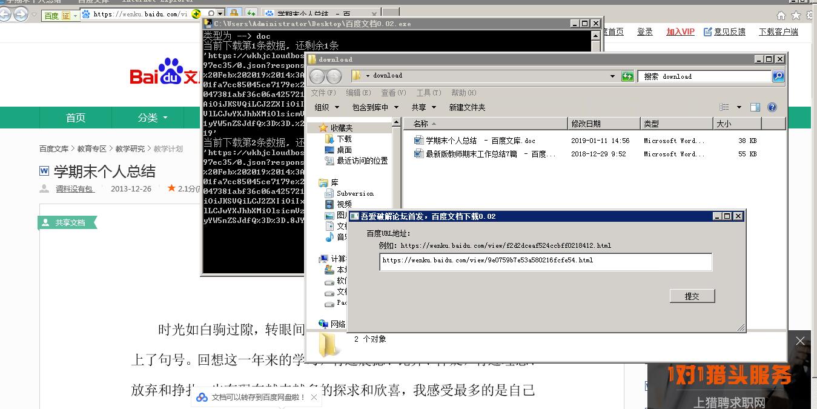The image size is (817, 409).
Task: Click the 百度文库 breadcrumb link
Action: click(54, 148)
